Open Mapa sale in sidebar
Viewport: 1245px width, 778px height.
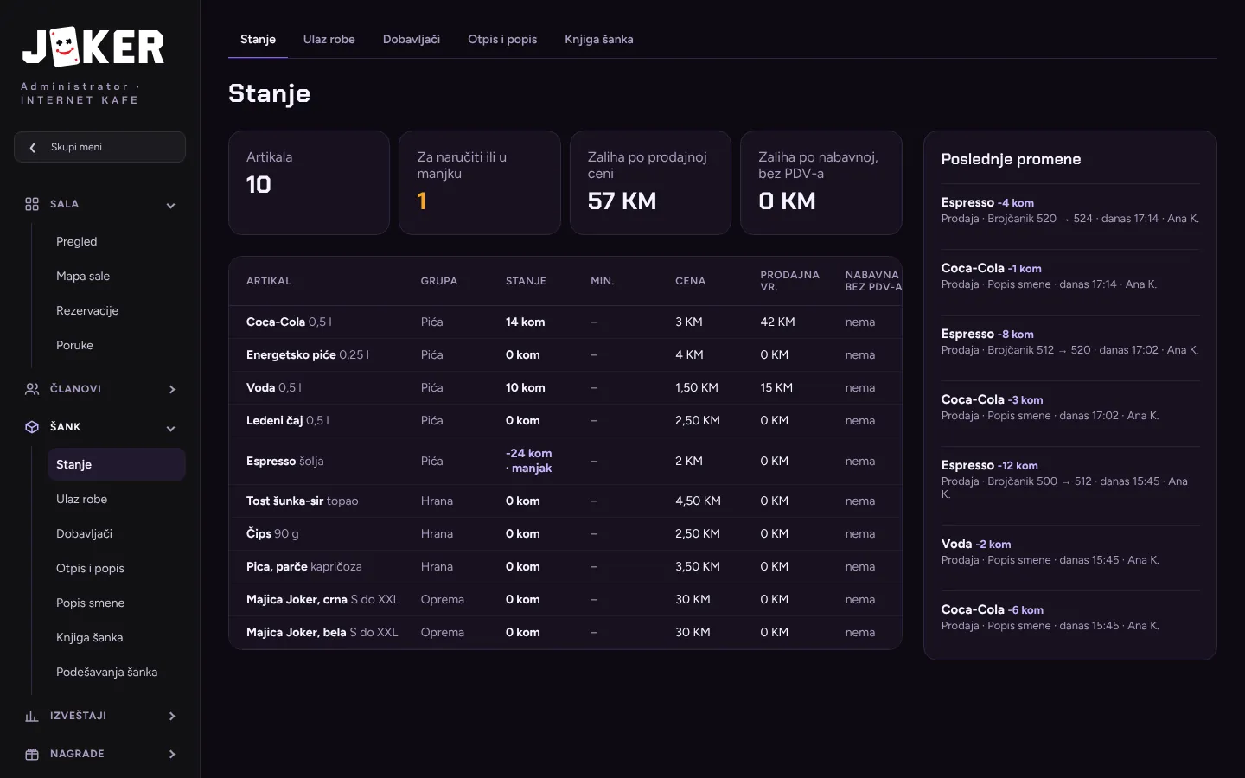[117, 276]
